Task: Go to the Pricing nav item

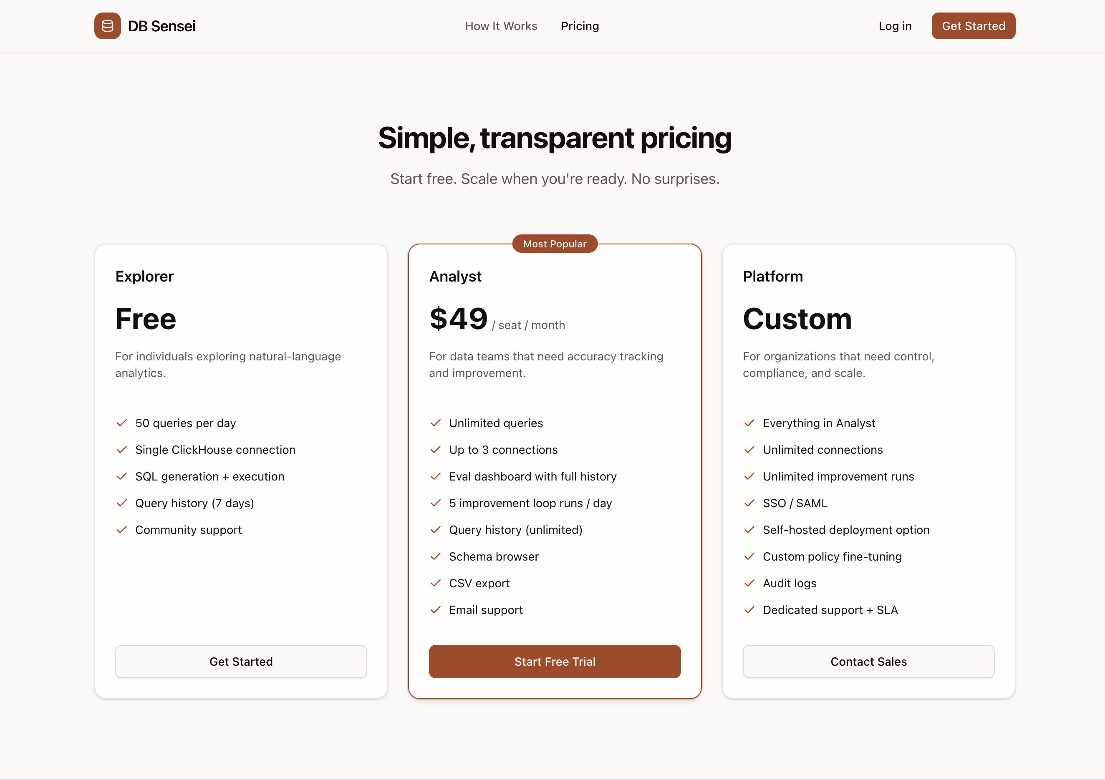Action: (580, 26)
